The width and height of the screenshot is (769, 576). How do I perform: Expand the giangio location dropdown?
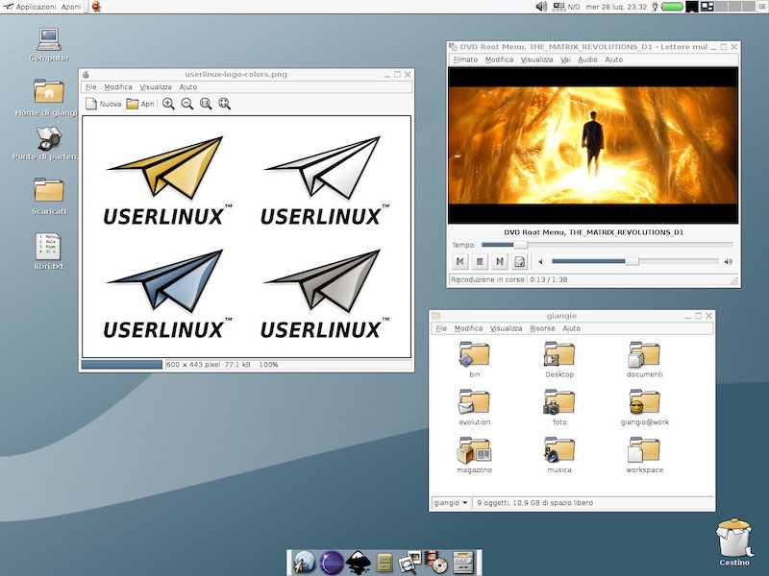tap(451, 502)
